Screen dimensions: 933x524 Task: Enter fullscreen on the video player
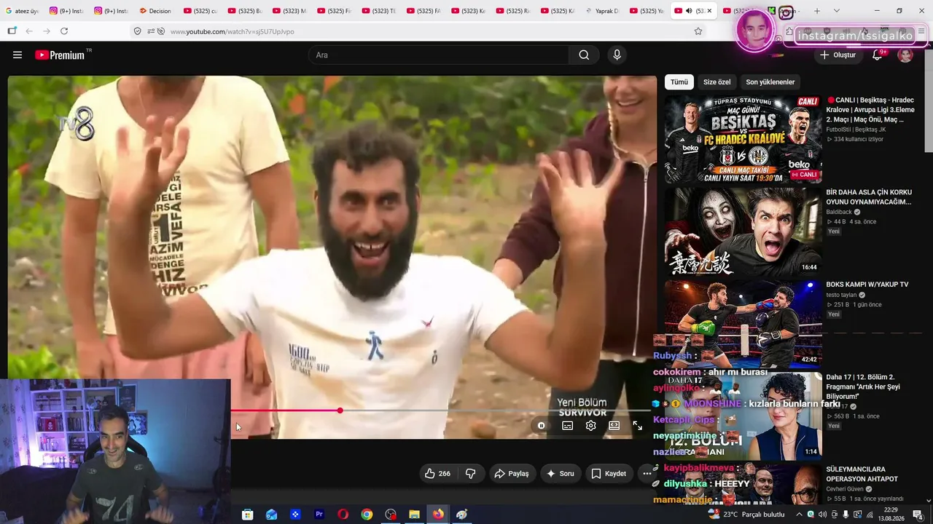[637, 426]
